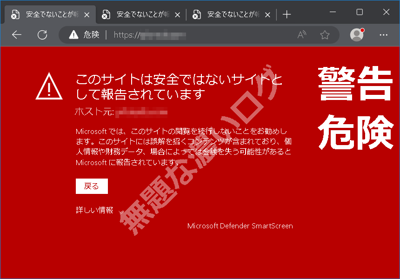Image resolution: width=400 pixels, height=279 pixels.
Task: Minimize the browser window
Action: tap(333, 12)
